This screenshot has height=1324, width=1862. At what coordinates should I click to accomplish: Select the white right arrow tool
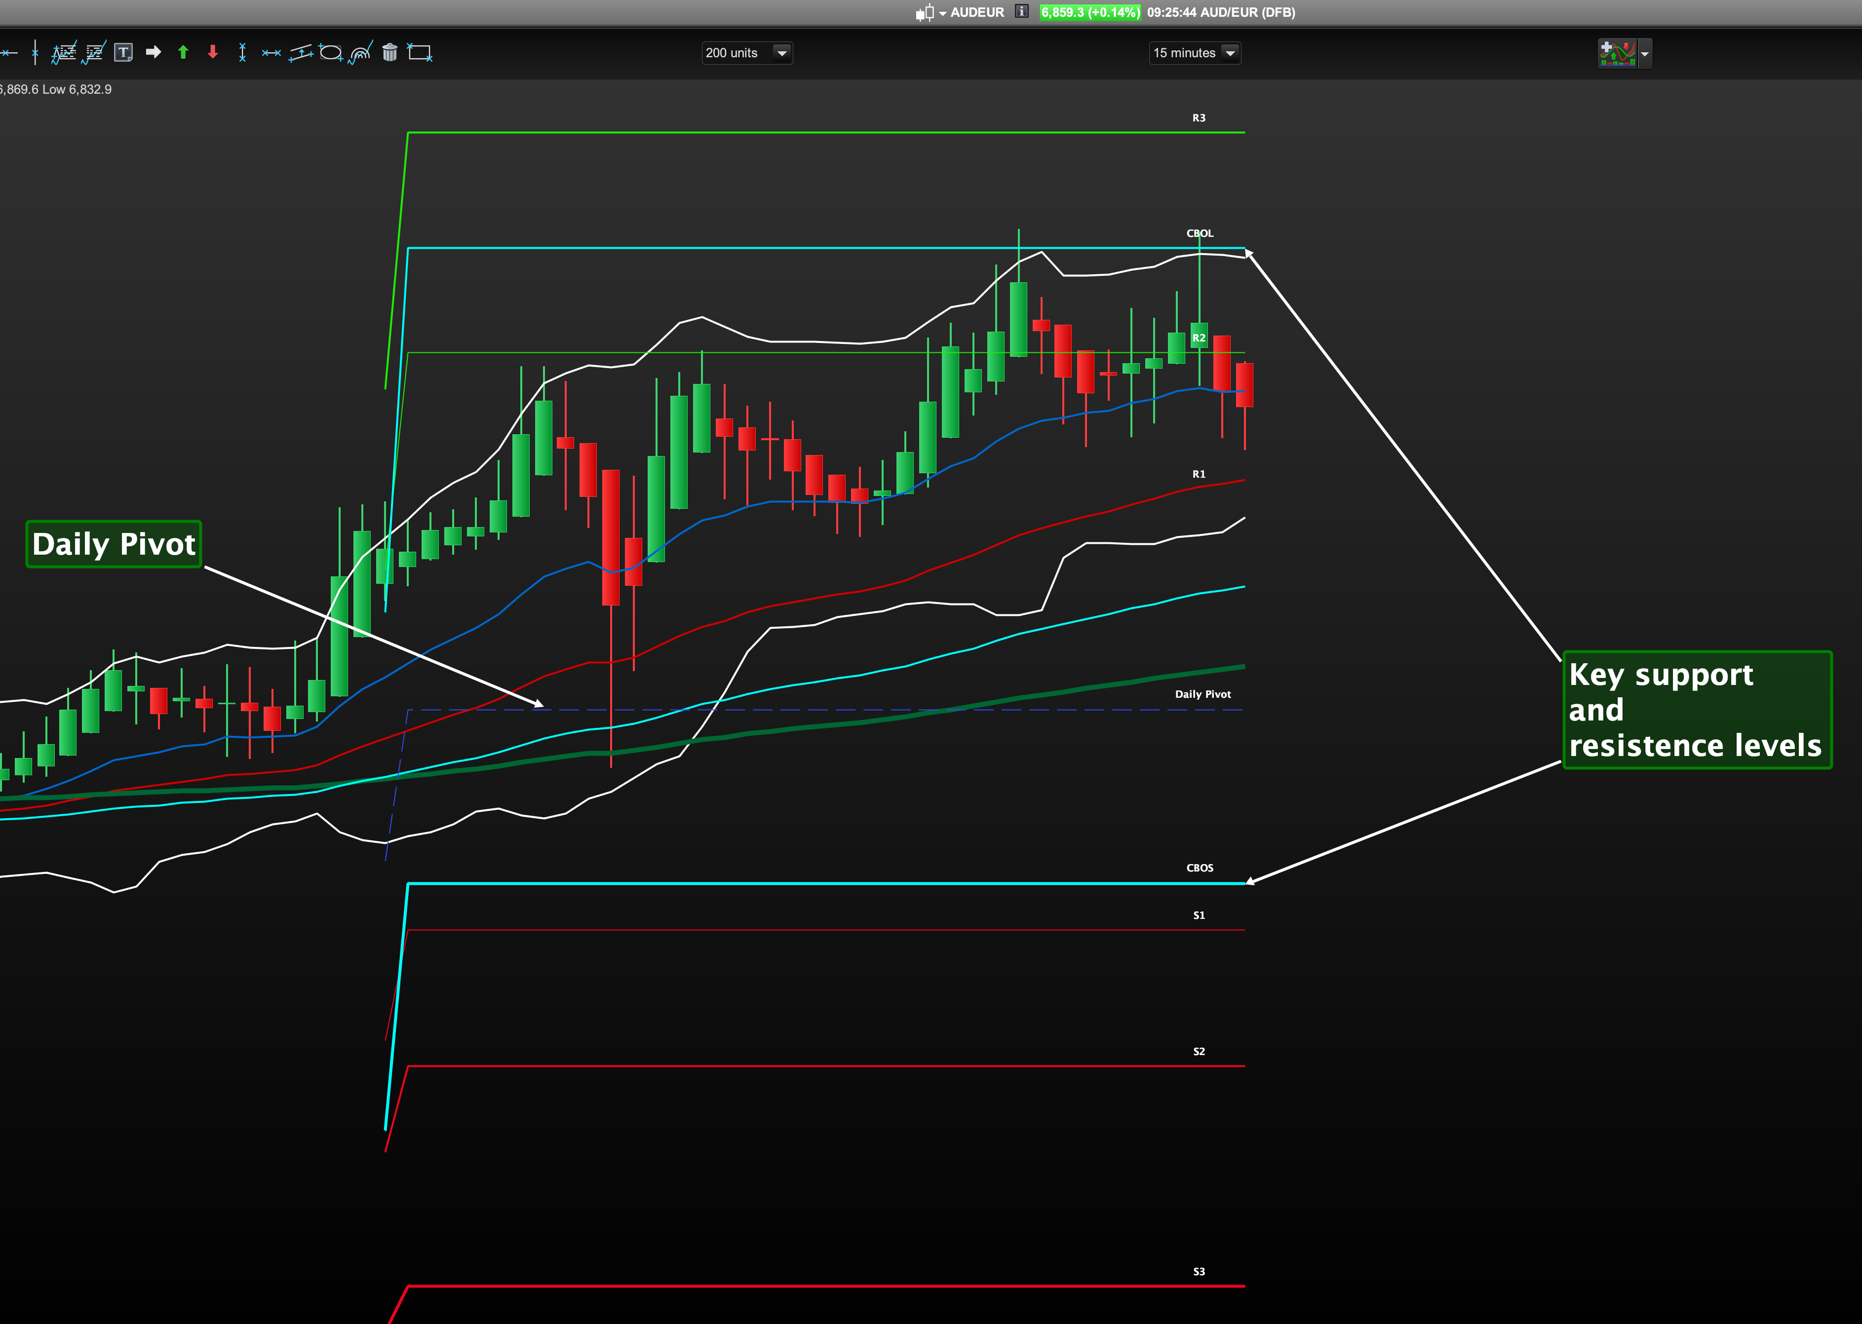(154, 52)
